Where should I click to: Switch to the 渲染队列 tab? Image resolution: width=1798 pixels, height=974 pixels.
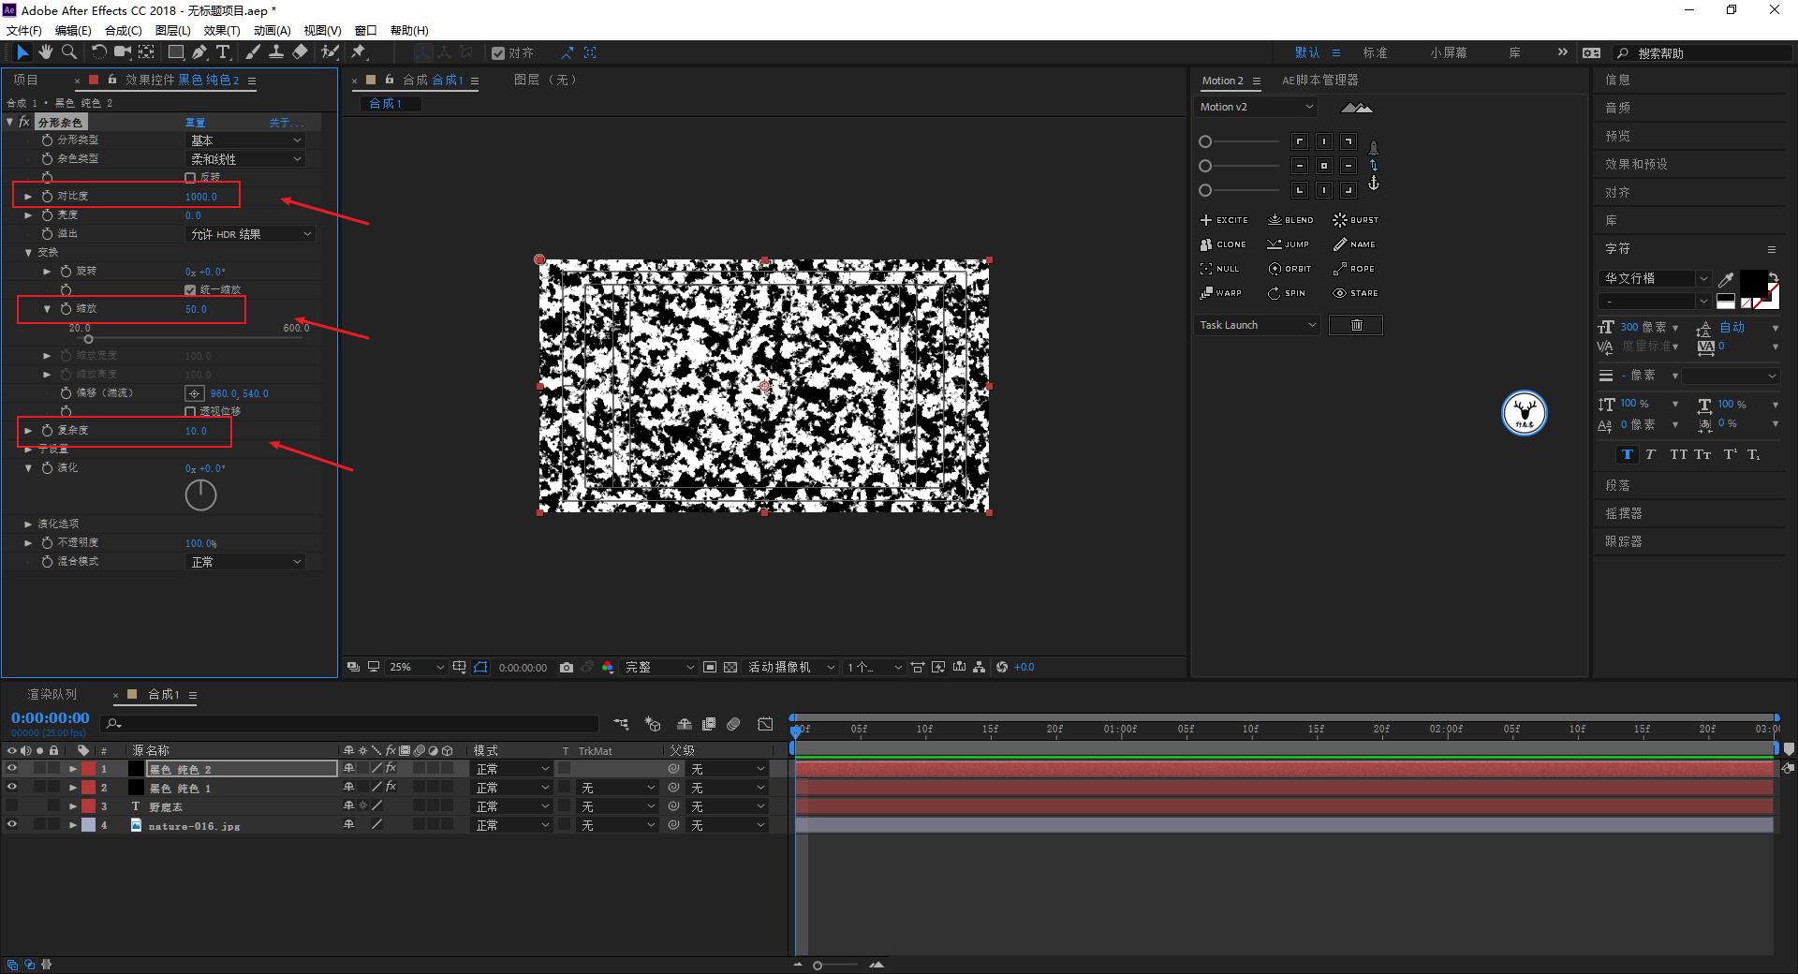click(x=52, y=694)
